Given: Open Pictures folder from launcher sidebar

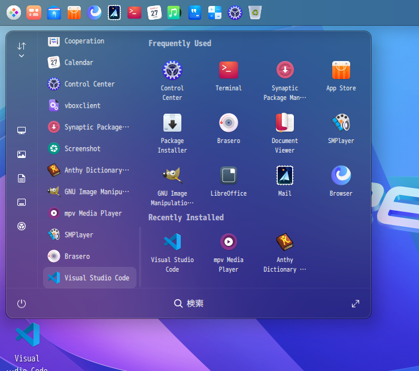Looking at the screenshot, I should point(22,154).
